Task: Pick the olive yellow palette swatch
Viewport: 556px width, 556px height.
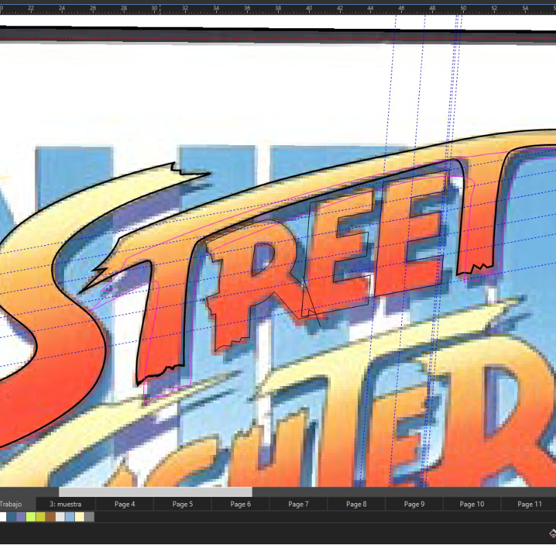Action: 41,517
